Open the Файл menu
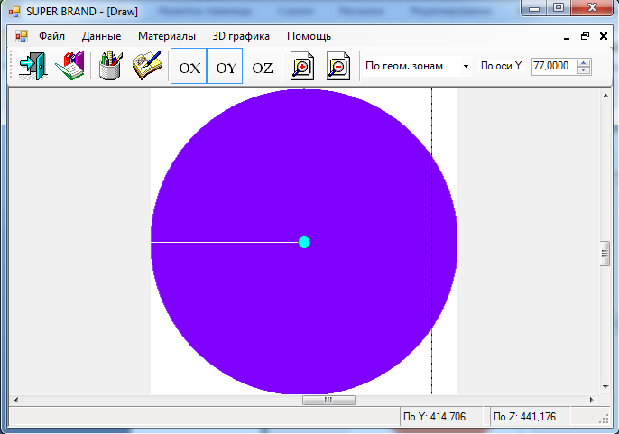The width and height of the screenshot is (619, 434). coord(51,36)
